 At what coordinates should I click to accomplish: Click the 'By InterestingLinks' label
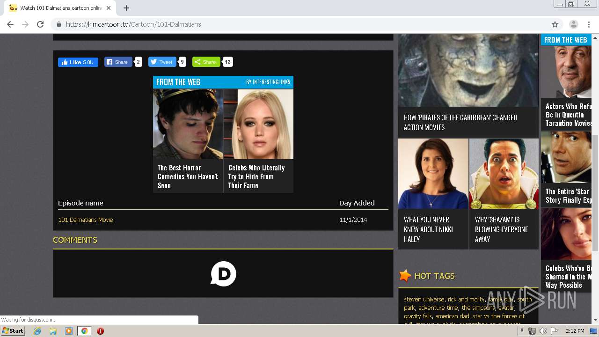coord(268,82)
